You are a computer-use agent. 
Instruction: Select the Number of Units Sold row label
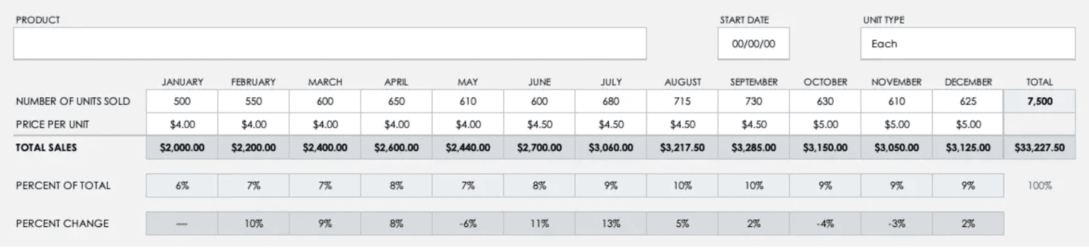point(73,101)
